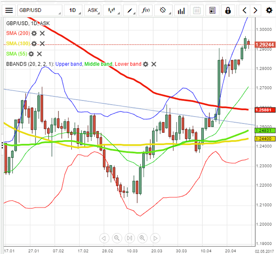Remove the SMA (100) indicator
This screenshot has width=276, height=254.
click(x=42, y=43)
